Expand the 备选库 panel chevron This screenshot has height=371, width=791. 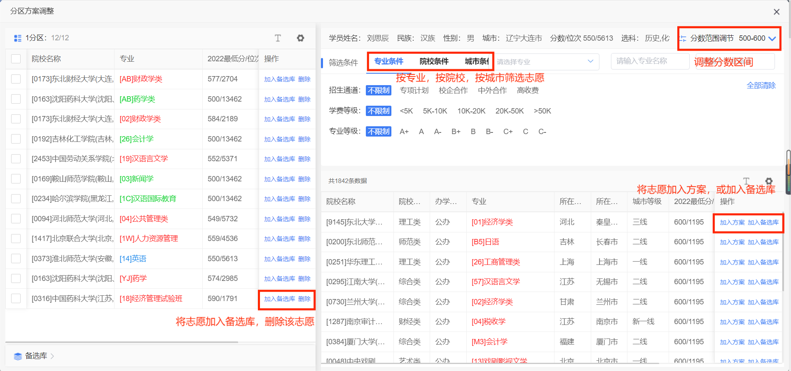pyautogui.click(x=53, y=356)
